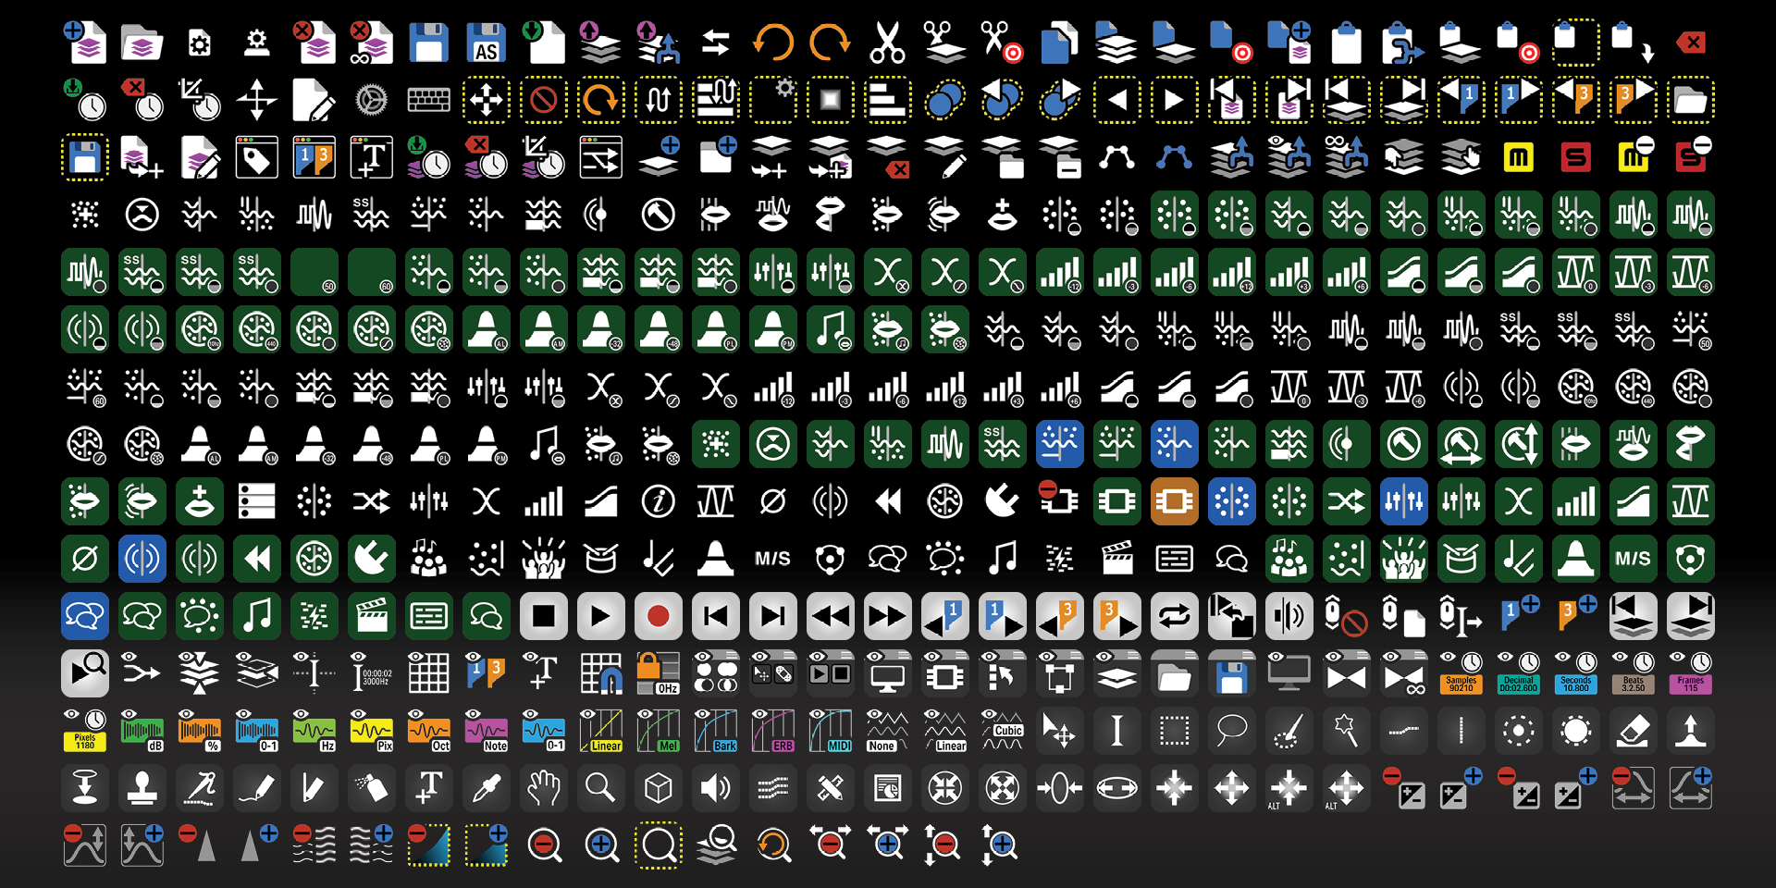Click the Seconds 10.800 time format icon

(x=1576, y=673)
